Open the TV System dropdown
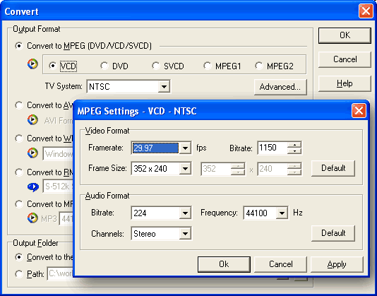 pyautogui.click(x=164, y=86)
